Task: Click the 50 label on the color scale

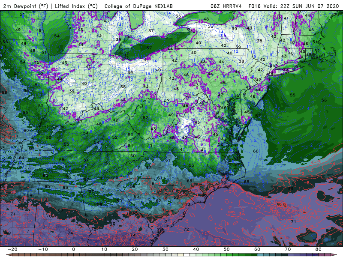Action: tap(227, 249)
